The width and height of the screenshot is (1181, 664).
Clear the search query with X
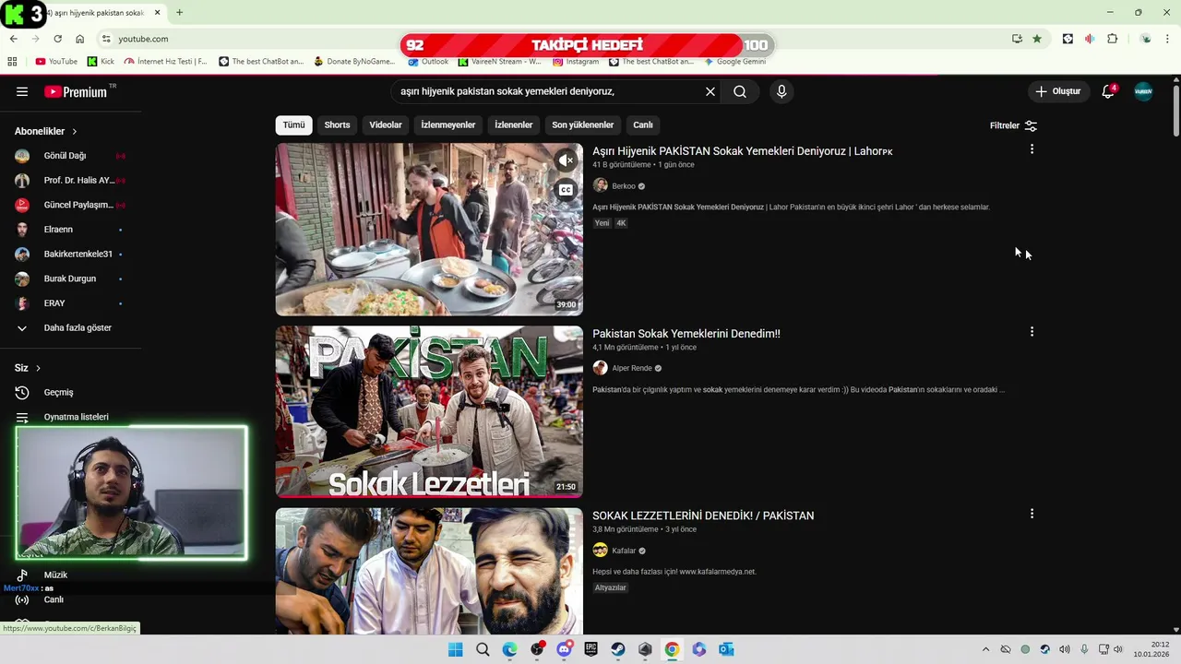click(710, 91)
